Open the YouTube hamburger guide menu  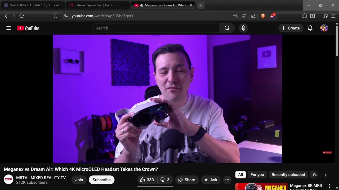(x=8, y=28)
